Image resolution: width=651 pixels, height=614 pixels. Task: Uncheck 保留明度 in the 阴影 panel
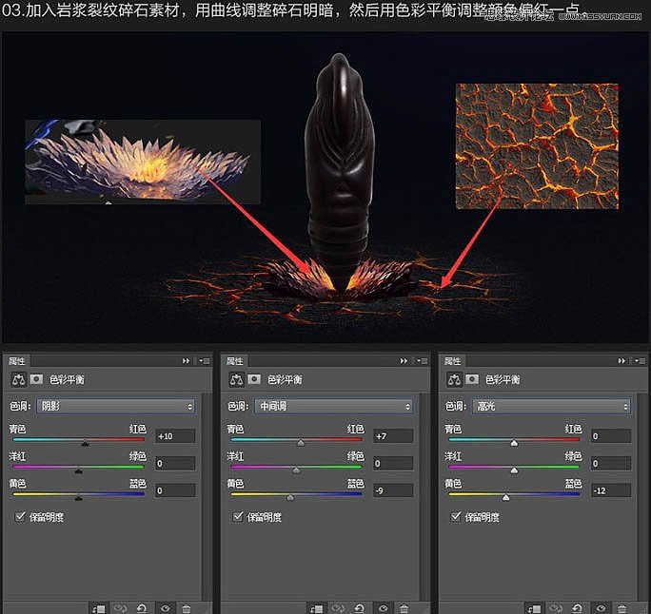20,516
